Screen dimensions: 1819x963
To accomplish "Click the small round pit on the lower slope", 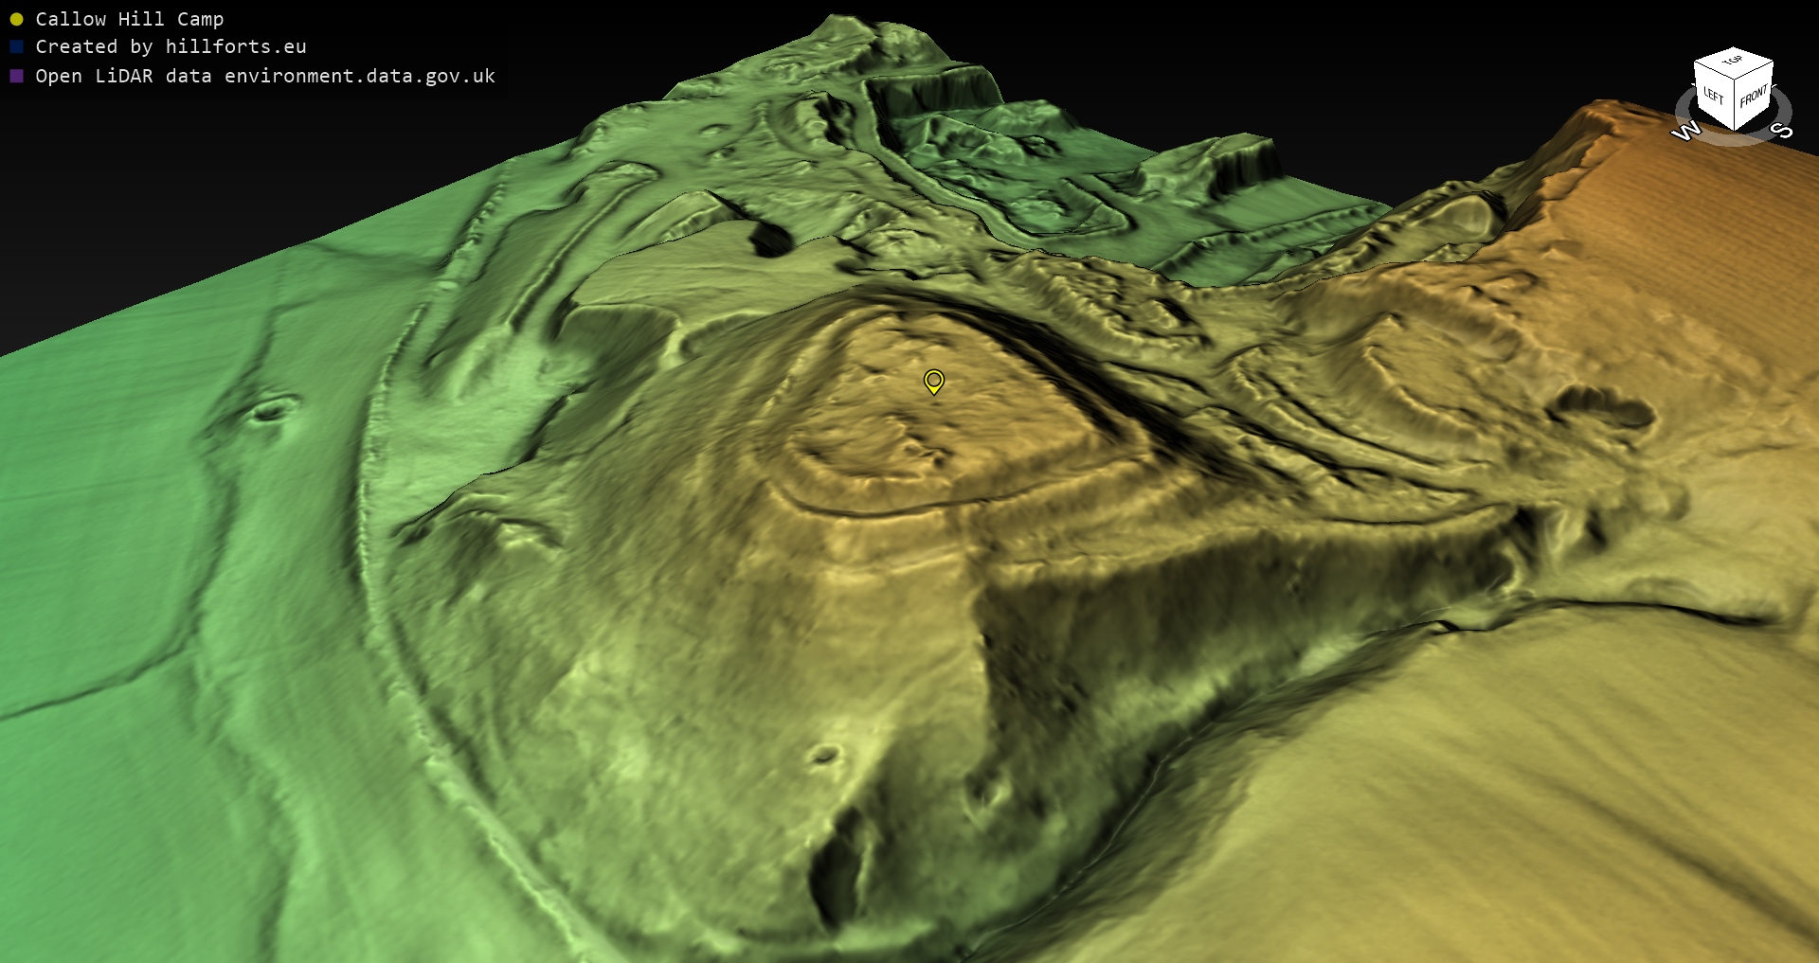I will 824,755.
